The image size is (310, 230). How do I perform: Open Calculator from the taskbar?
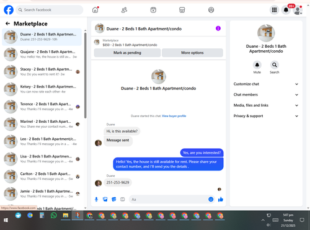tap(42, 216)
